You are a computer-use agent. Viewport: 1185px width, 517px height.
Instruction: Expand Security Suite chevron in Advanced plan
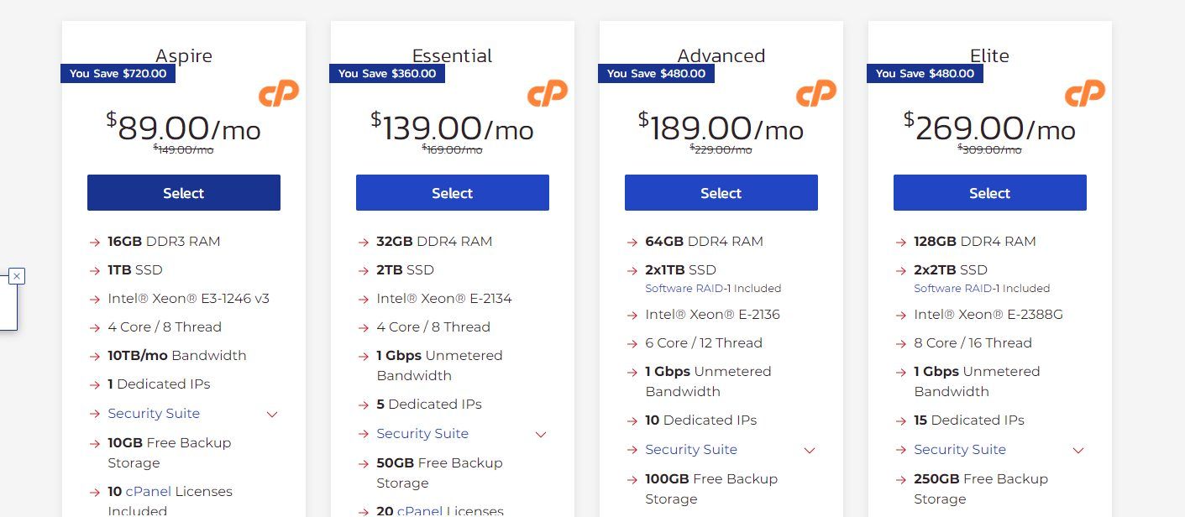click(810, 450)
